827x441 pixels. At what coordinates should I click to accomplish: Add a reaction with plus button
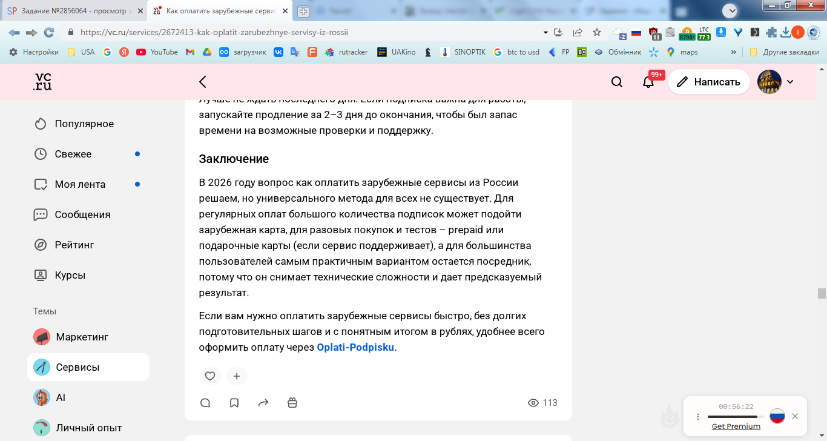[237, 376]
